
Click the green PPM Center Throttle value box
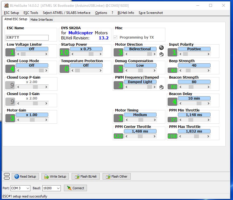coord(118,136)
